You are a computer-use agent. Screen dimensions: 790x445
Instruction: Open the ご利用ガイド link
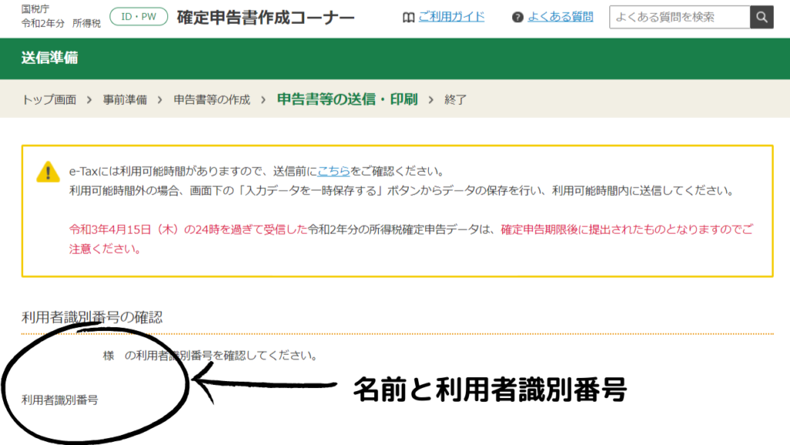pyautogui.click(x=451, y=17)
